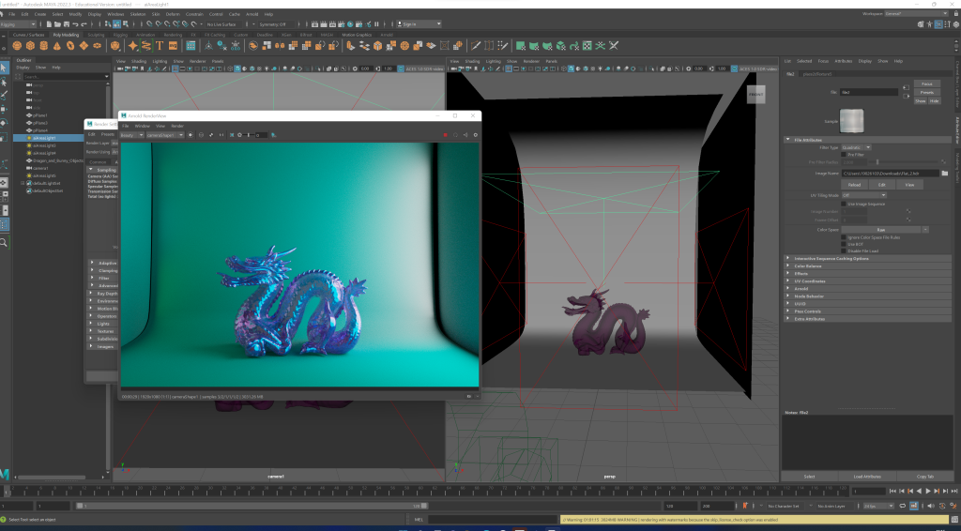961x531 pixels.
Task: Switch to the Poly Modeling shelf tab
Action: 67,35
